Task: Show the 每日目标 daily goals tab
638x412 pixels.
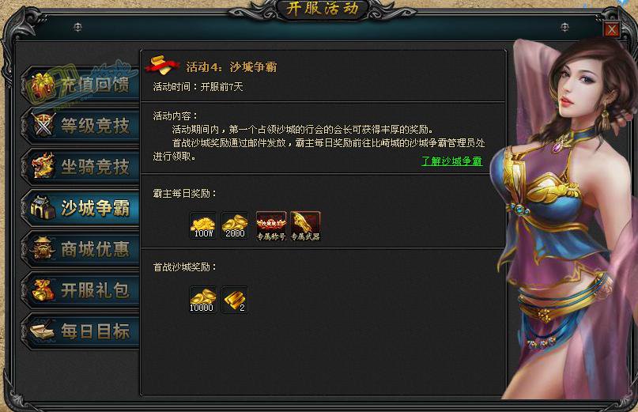Action: (81, 331)
